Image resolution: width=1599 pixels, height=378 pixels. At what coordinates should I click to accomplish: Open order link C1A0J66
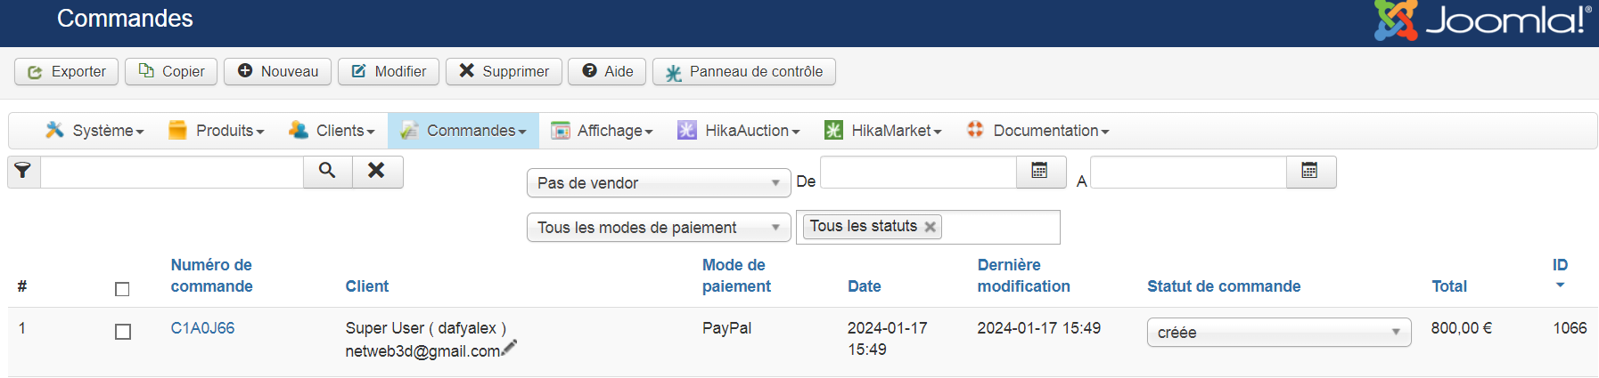coord(202,328)
